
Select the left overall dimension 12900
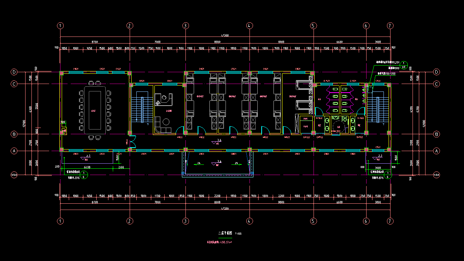pos(24,123)
